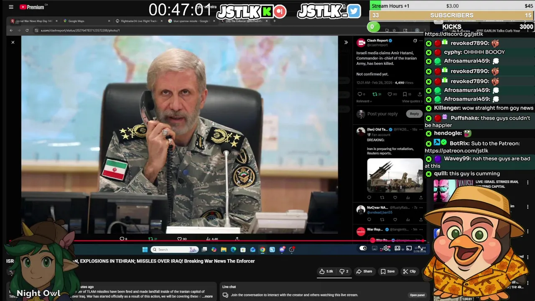Screen dimensions: 535x301
Task: Open Windows Start menu in streamed taskbar
Action: click(145, 250)
